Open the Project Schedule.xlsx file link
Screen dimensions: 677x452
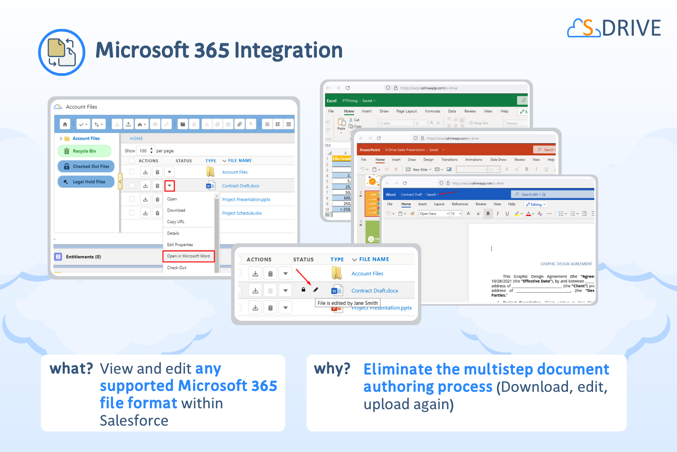click(x=242, y=213)
